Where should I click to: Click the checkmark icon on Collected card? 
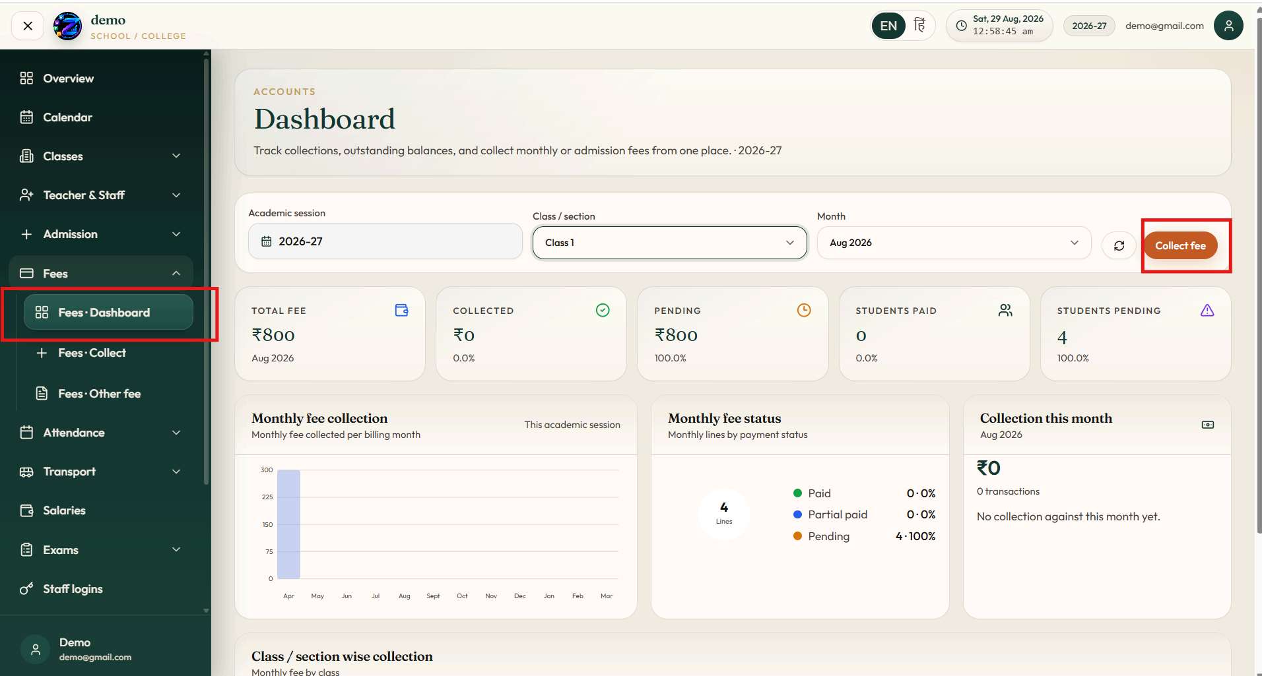point(603,310)
